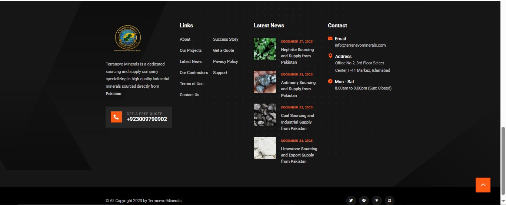Open the Terms of Use link
The width and height of the screenshot is (506, 205).
(192, 84)
